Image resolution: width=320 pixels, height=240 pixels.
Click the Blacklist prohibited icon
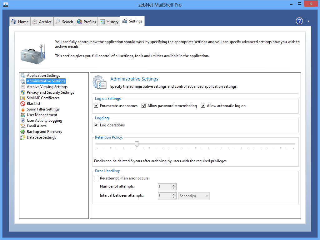(x=23, y=104)
